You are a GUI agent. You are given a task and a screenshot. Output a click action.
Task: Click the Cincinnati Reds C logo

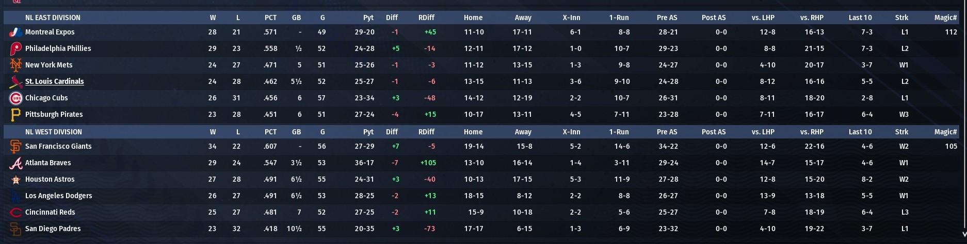[16, 212]
